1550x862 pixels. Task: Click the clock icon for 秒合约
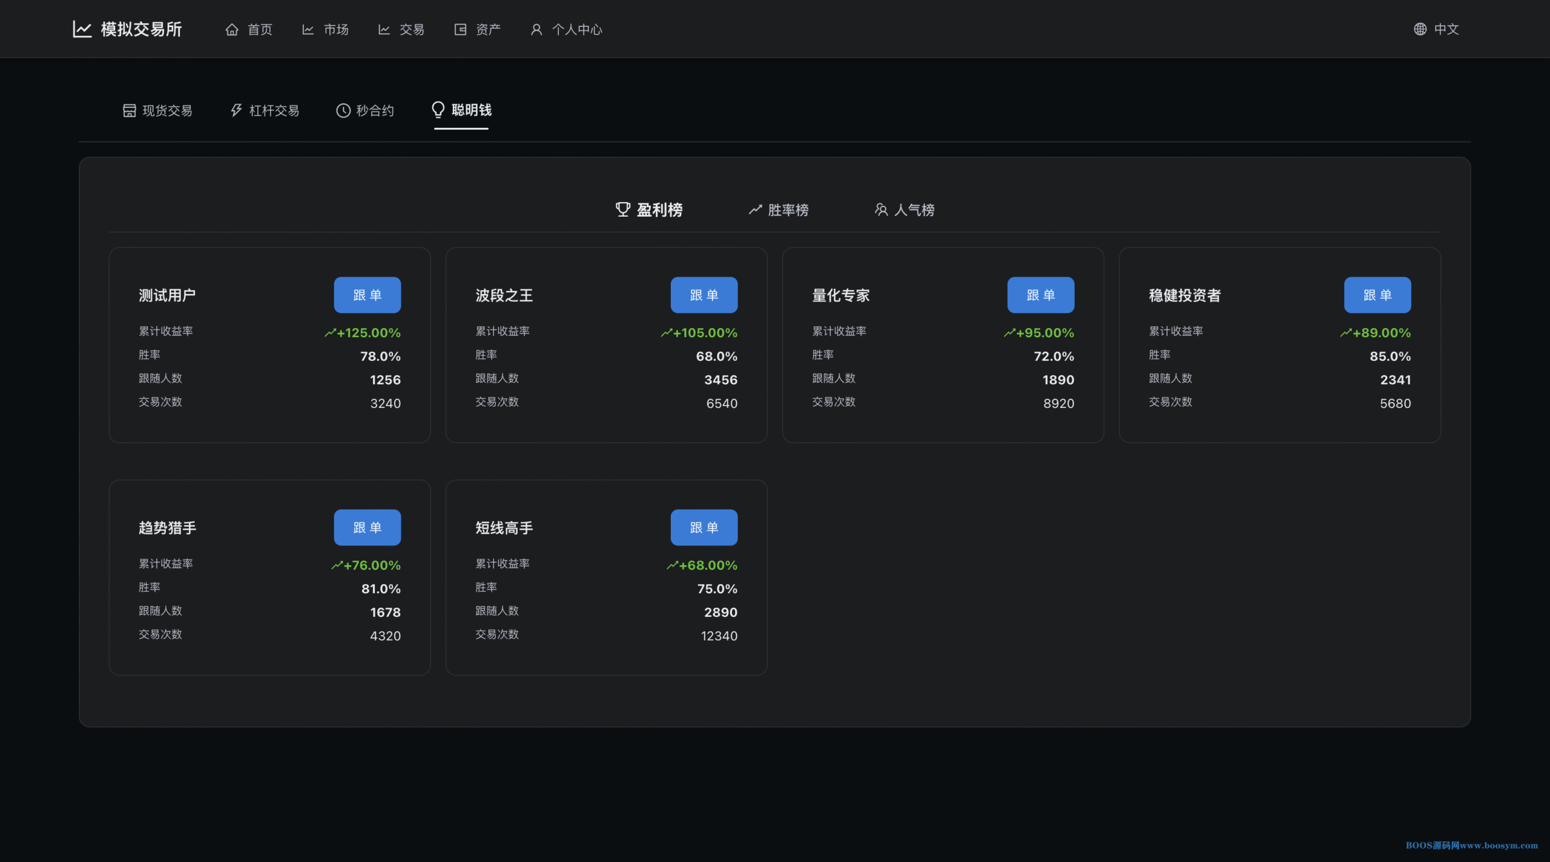343,110
